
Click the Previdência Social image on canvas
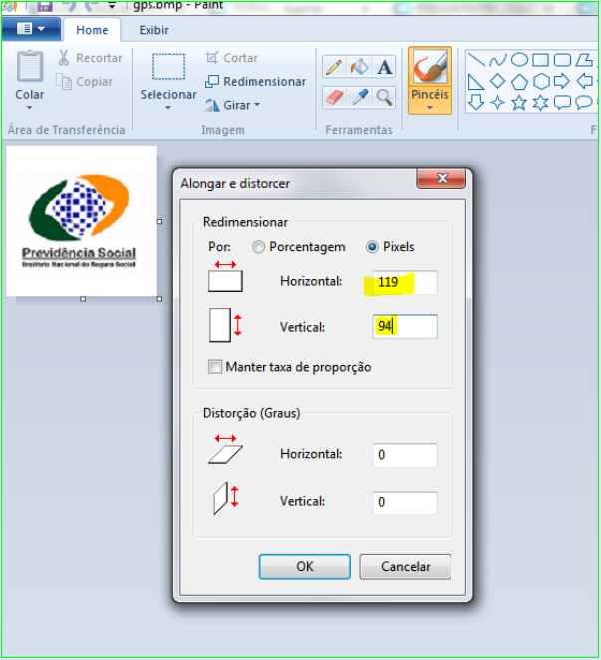click(80, 221)
